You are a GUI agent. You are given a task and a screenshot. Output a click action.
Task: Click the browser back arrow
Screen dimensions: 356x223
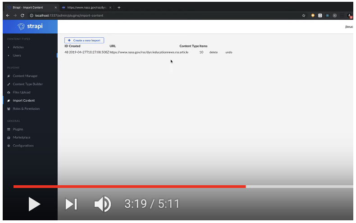(8, 15)
